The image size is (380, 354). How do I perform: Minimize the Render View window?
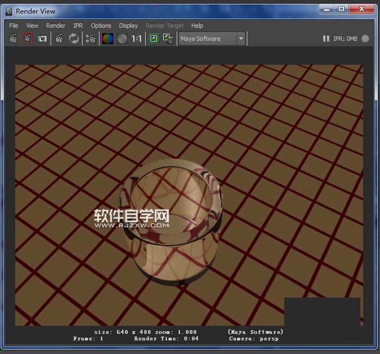click(327, 9)
